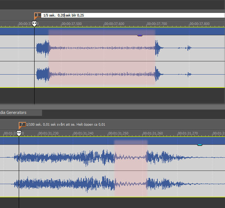Select the lower audio clip's blue header bar
Image resolution: width=225 pixels, height=208 pixels.
(x=74, y=141)
